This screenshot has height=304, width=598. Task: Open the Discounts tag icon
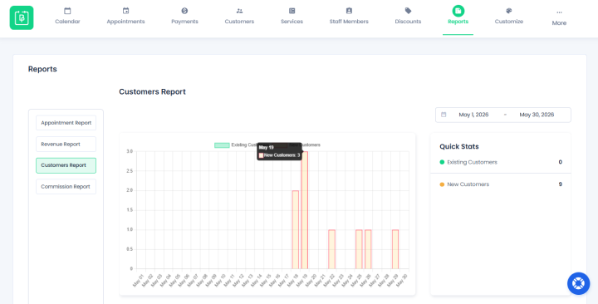[x=408, y=11]
